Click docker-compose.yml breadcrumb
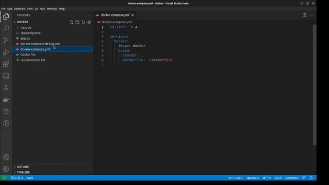The image size is (329, 185). pos(117,22)
